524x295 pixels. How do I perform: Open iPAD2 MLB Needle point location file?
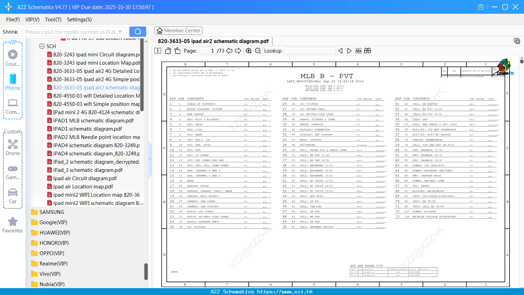coord(94,137)
